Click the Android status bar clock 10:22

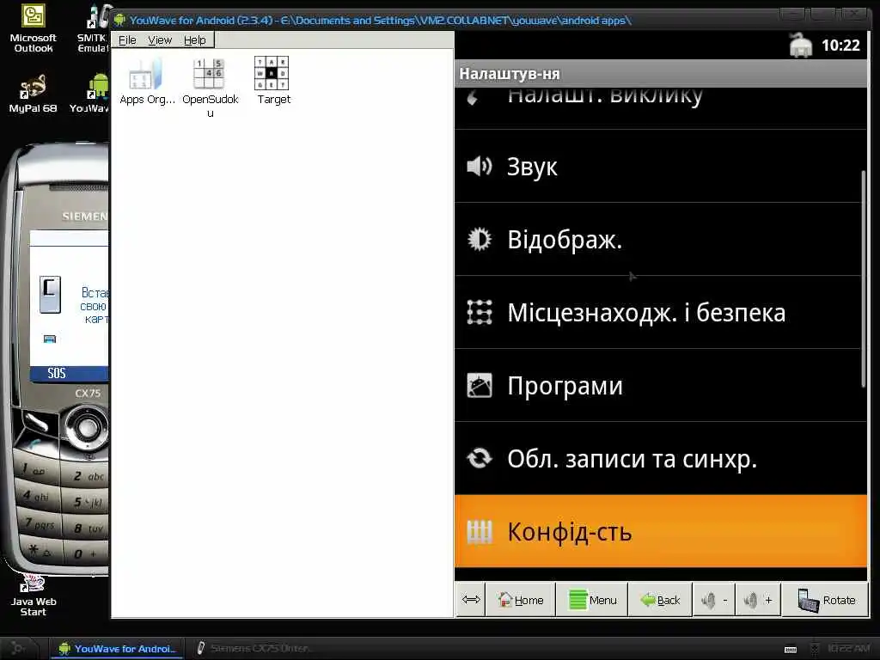click(x=840, y=46)
